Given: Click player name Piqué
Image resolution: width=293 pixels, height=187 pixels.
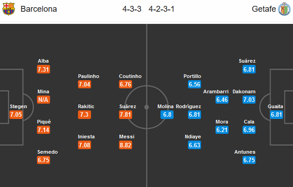Looking at the screenshot, I should (x=44, y=122).
